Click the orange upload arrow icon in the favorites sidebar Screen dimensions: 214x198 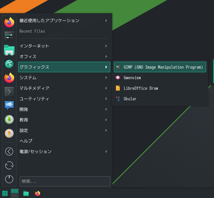point(9,133)
